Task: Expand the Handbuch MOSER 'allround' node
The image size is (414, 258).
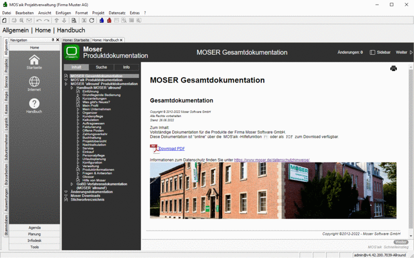Action: pos(72,88)
